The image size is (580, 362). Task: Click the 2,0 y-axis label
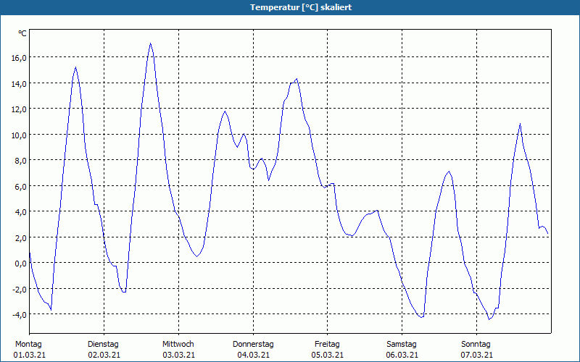point(22,237)
